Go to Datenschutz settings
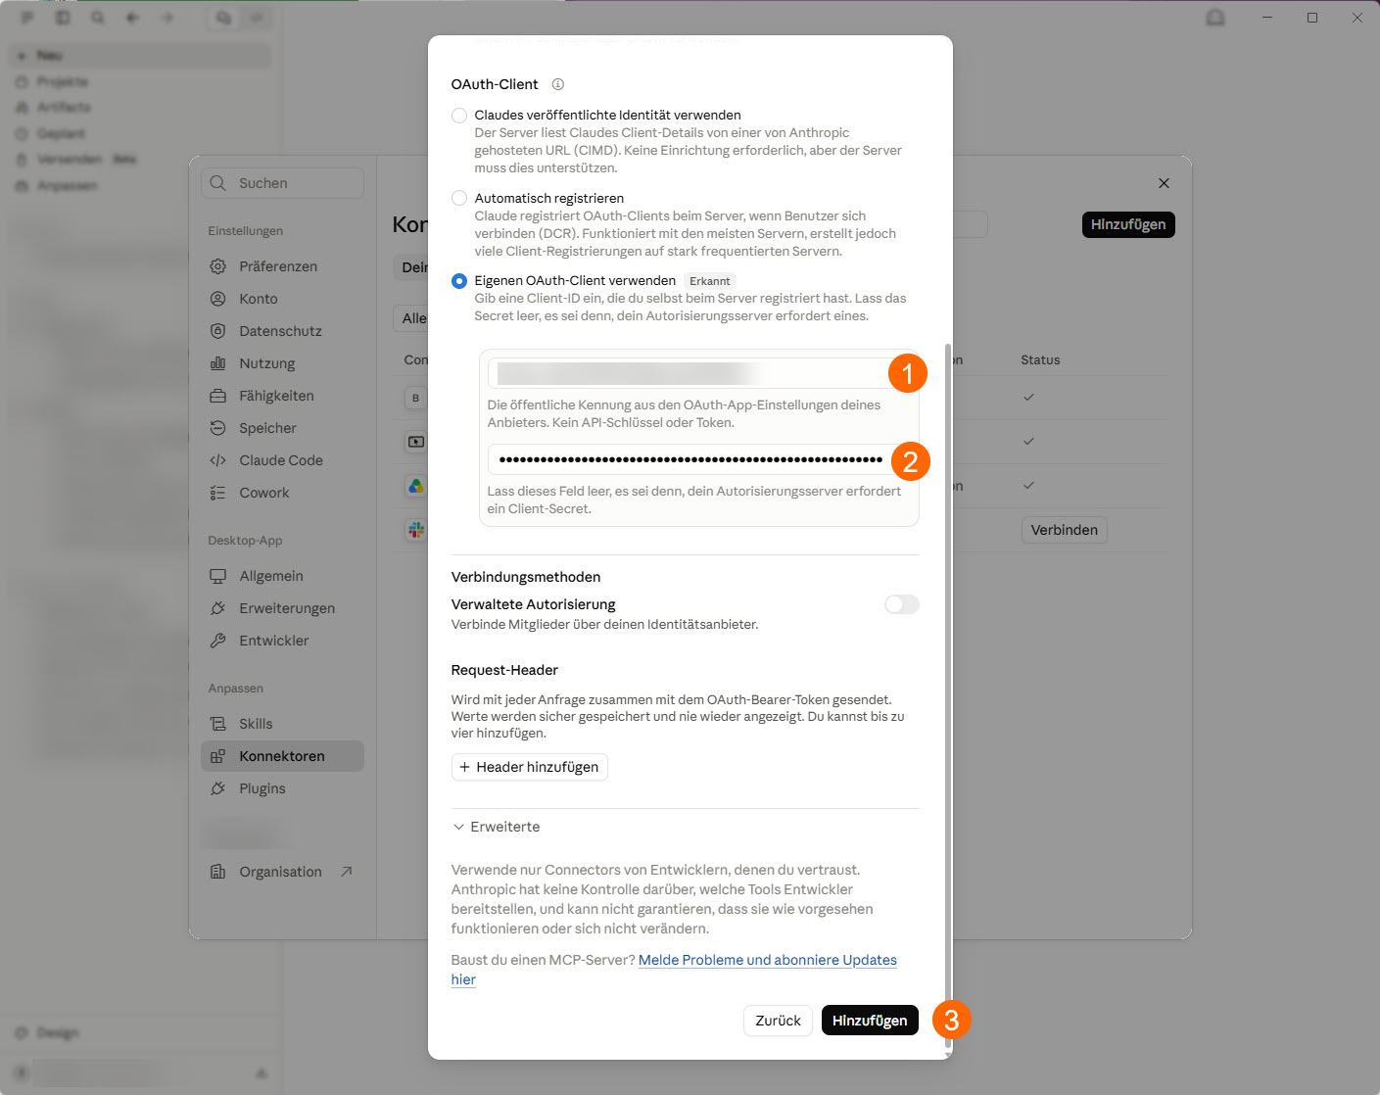The width and height of the screenshot is (1380, 1095). (282, 331)
